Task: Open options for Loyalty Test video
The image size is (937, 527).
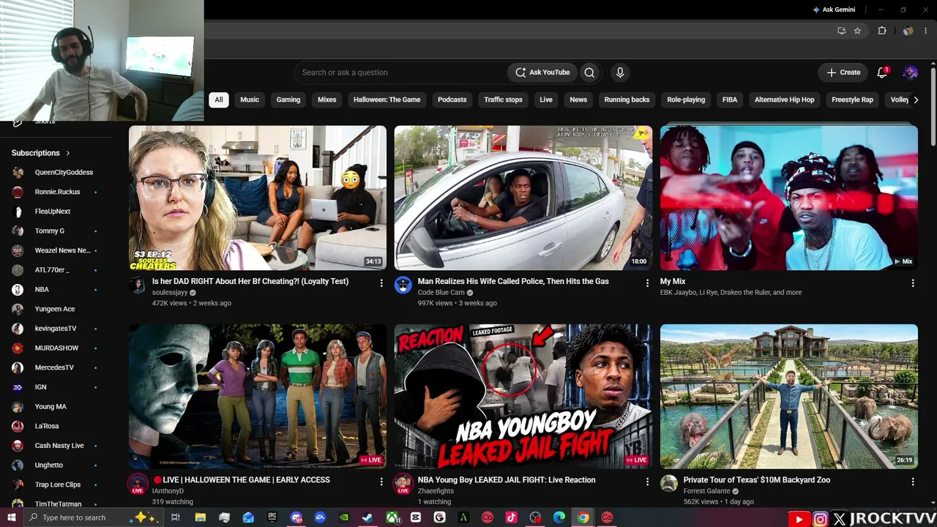Action: (x=381, y=283)
